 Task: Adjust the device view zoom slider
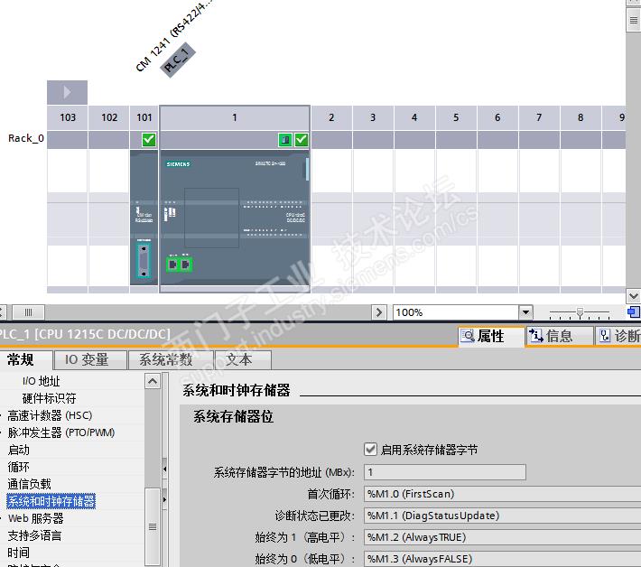click(x=580, y=312)
